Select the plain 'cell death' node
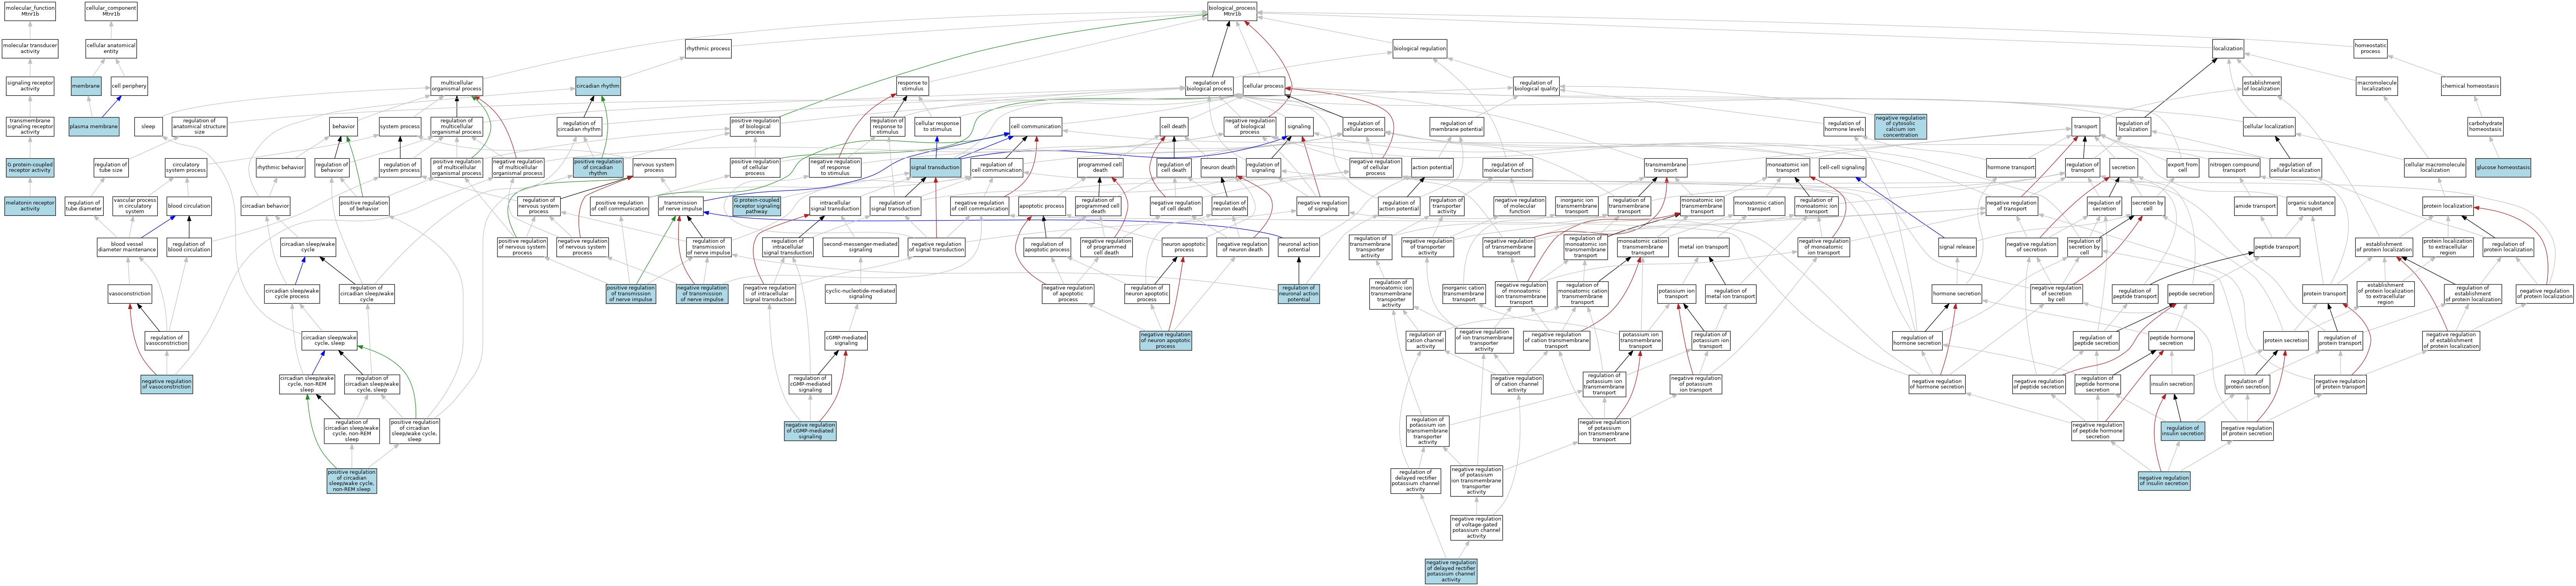 coord(1174,127)
